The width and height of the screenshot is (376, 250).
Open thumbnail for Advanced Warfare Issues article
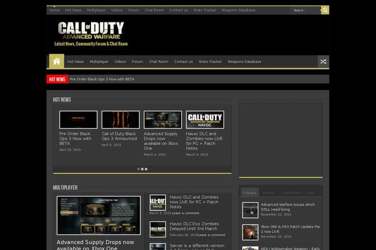250,210
